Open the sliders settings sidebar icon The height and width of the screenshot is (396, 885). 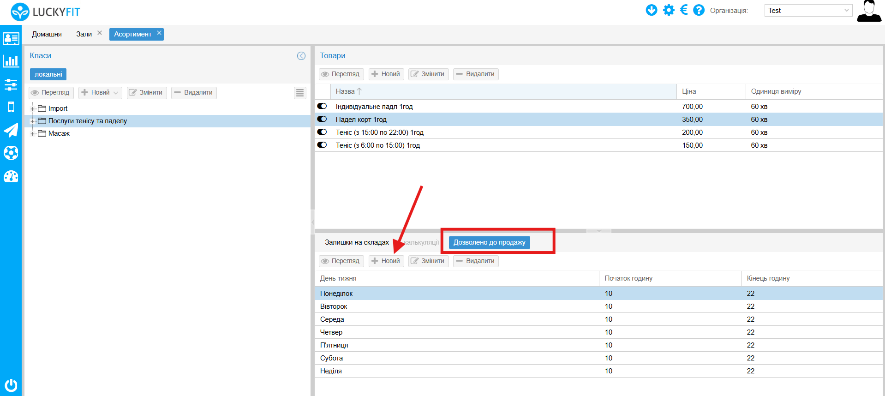11,84
